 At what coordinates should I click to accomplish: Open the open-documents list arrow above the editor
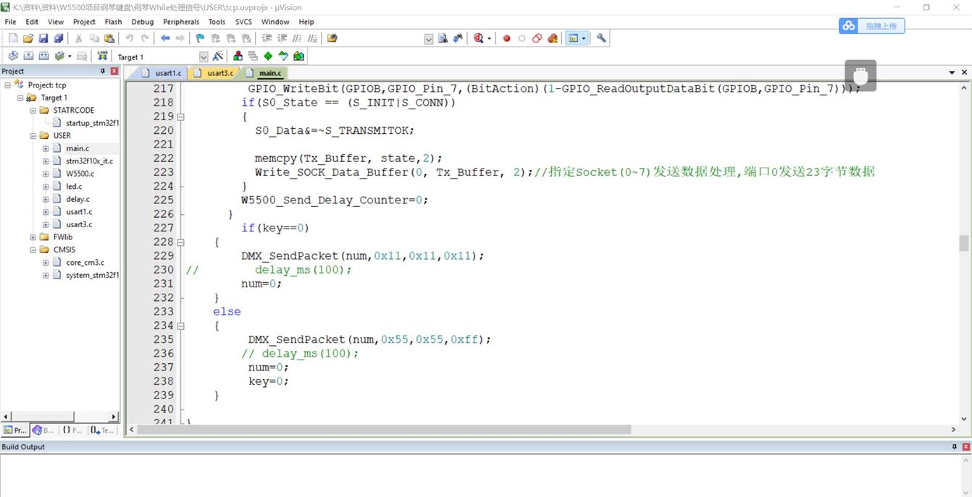click(x=952, y=72)
